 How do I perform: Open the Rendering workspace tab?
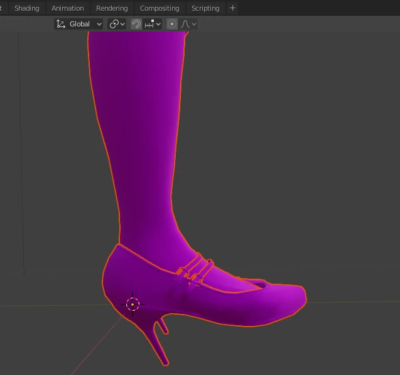click(x=112, y=8)
